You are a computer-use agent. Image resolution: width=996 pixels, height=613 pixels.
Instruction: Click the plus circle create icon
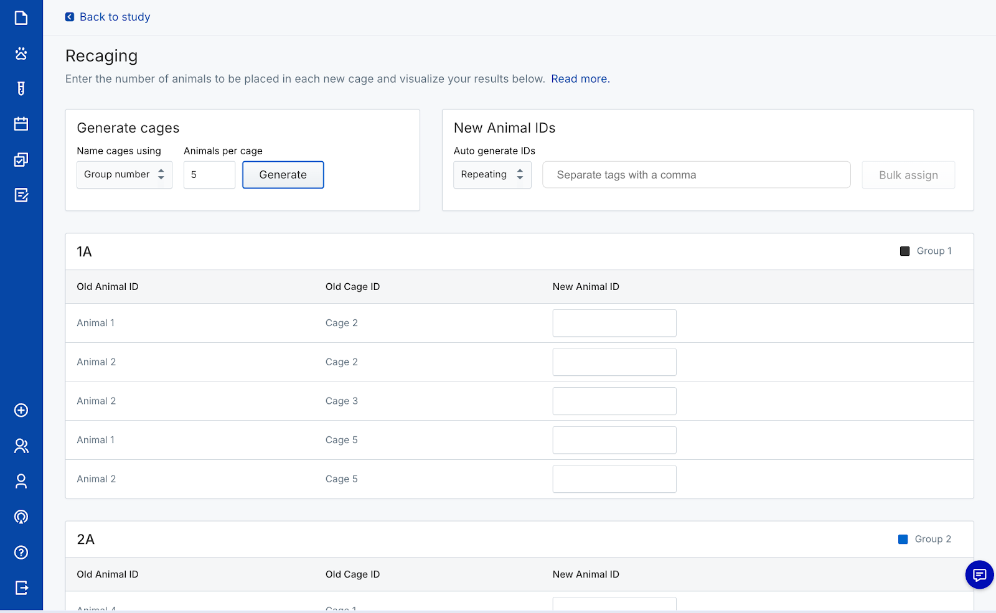point(21,410)
